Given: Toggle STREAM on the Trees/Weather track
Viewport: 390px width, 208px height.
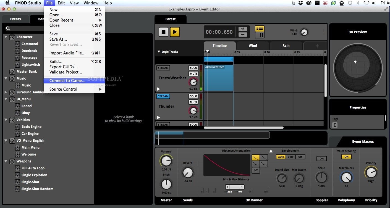Looking at the screenshot, I should [x=163, y=68].
